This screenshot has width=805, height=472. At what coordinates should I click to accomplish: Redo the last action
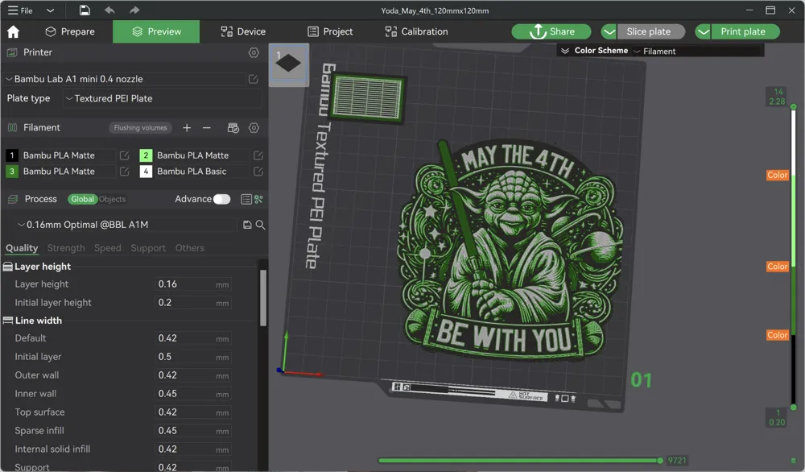pos(134,10)
